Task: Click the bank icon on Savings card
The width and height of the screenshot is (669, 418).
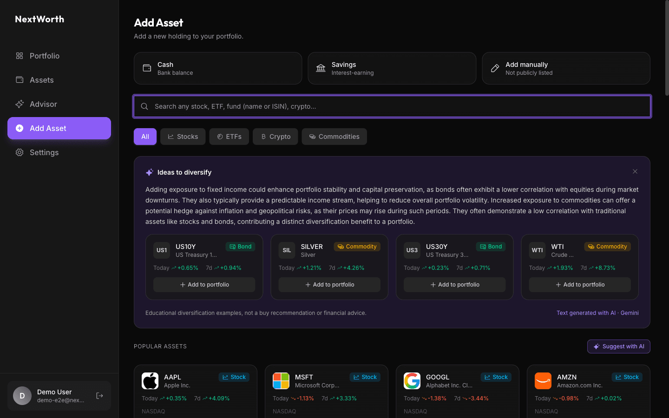Action: [321, 68]
